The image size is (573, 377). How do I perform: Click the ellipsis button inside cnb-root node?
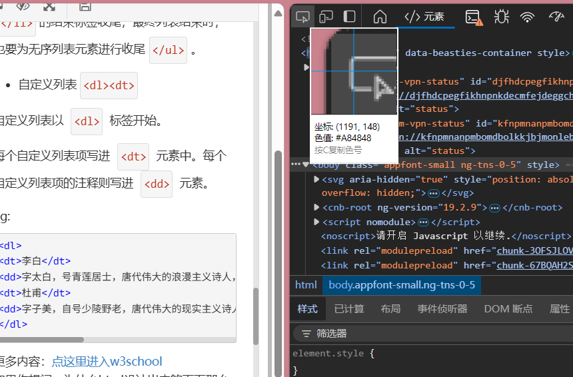[494, 208]
